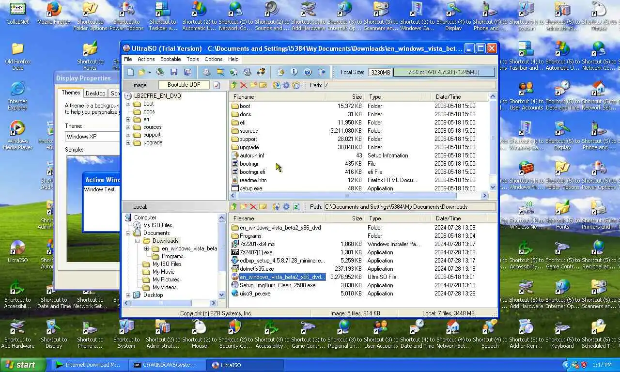Click the green refresh icon in Local pane toolbar
Screen dimensions: 620x372
(296, 207)
